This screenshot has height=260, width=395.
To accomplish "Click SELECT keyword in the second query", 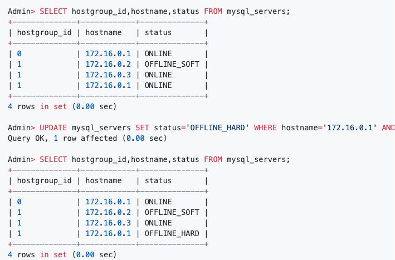I will point(53,159).
